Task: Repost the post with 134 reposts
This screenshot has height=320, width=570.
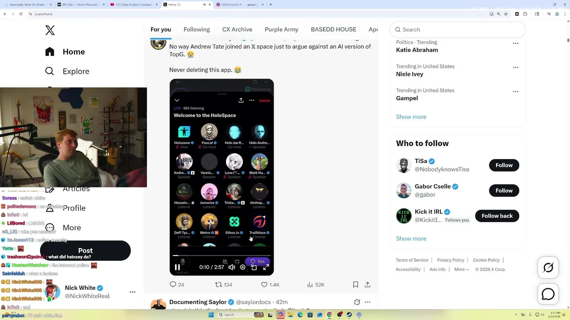Action: [224, 284]
